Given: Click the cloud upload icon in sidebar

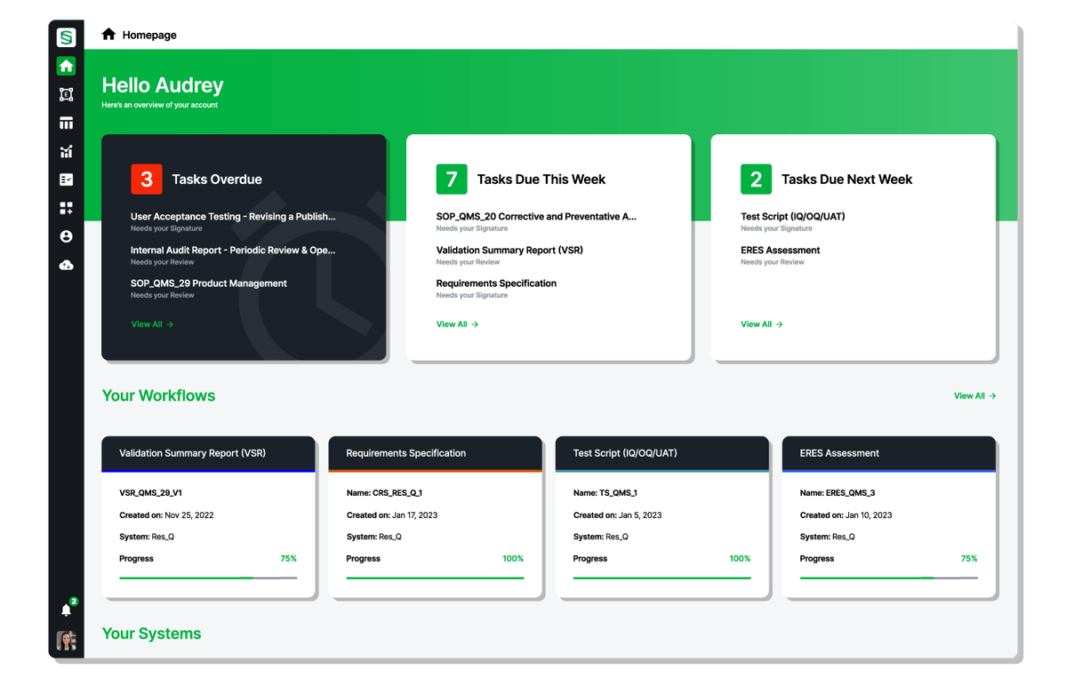Looking at the screenshot, I should 66,264.
